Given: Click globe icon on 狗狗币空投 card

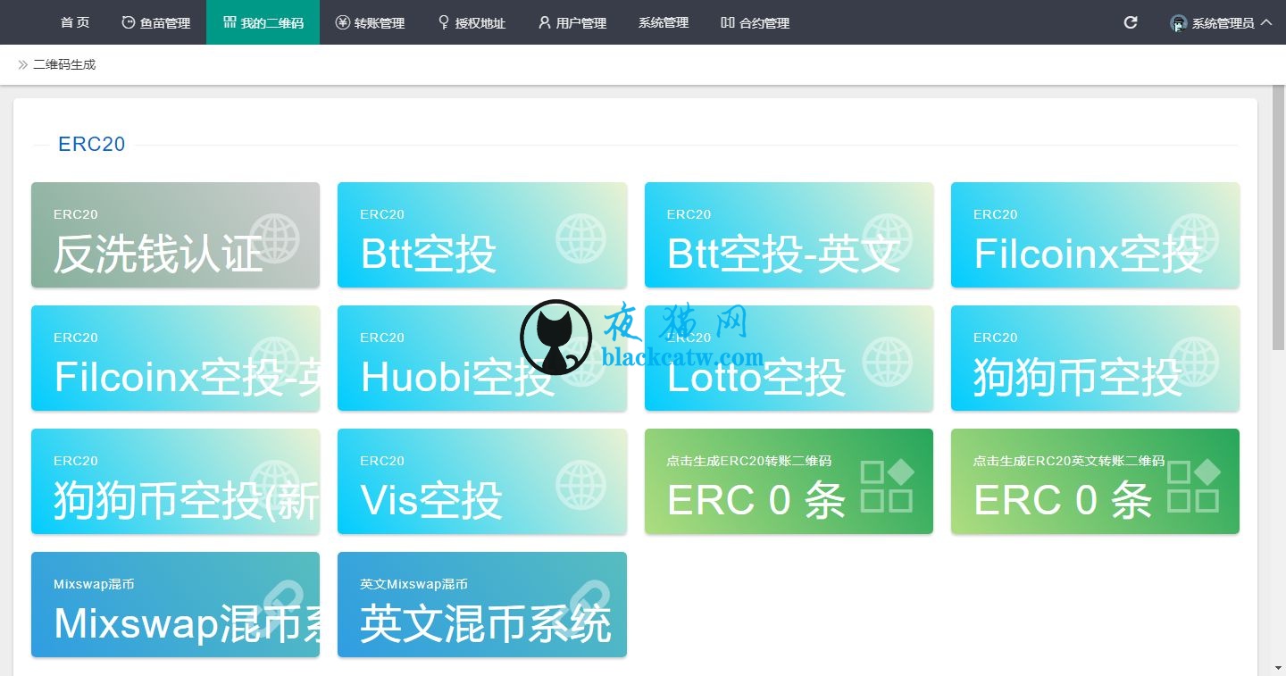Looking at the screenshot, I should click(x=1194, y=363).
